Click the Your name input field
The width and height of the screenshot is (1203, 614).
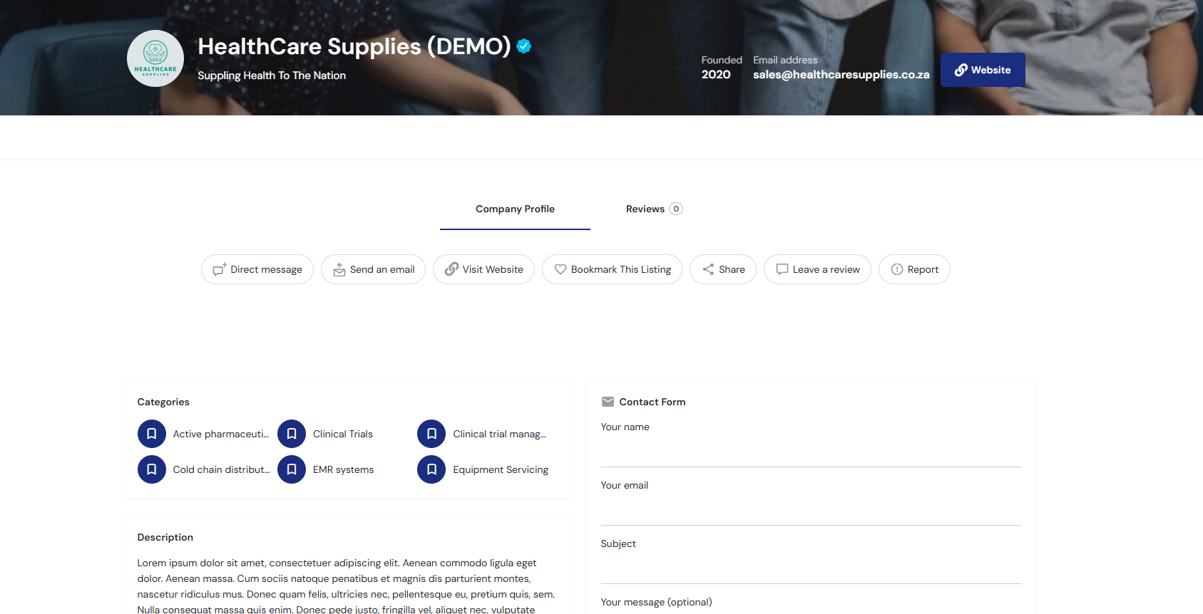[812, 452]
